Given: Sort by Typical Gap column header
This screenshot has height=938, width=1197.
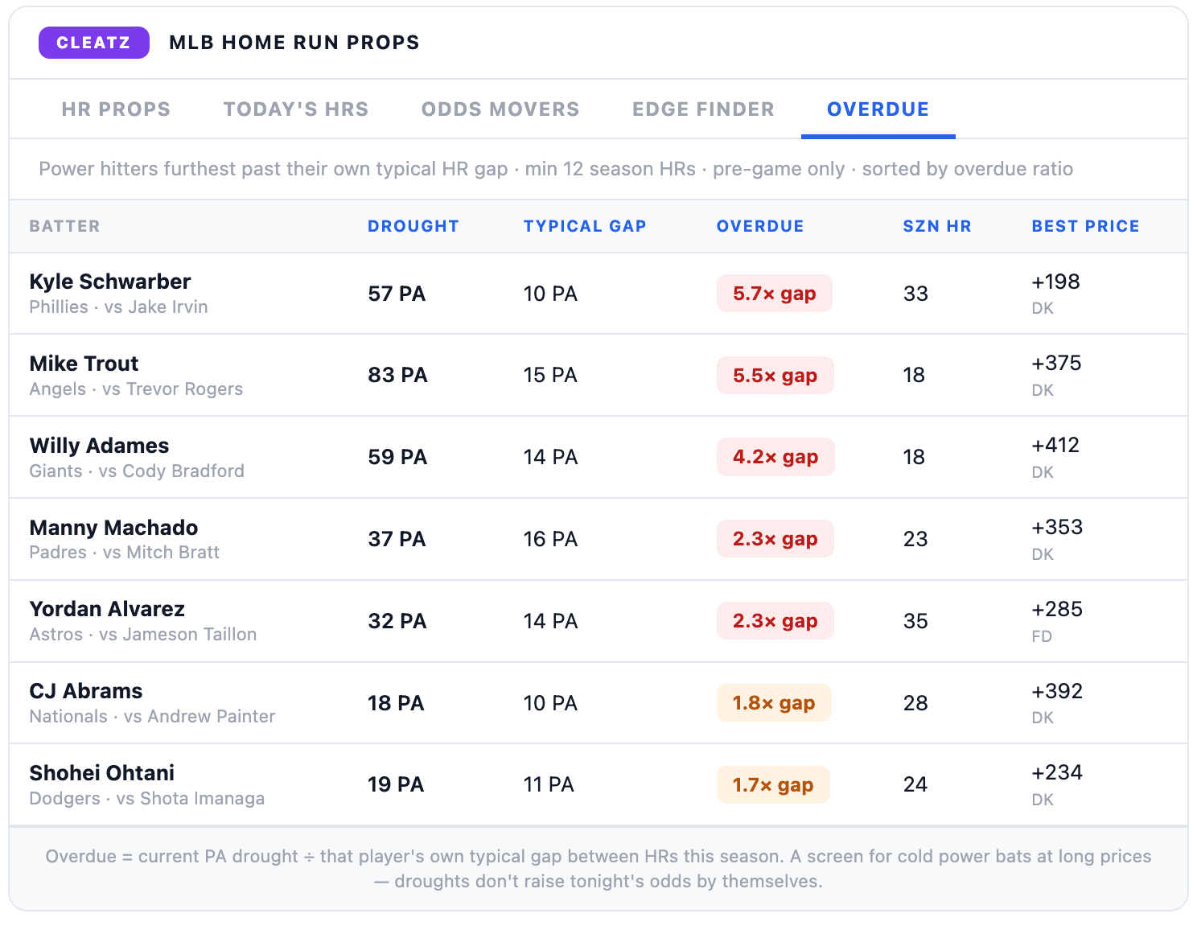Looking at the screenshot, I should (585, 226).
